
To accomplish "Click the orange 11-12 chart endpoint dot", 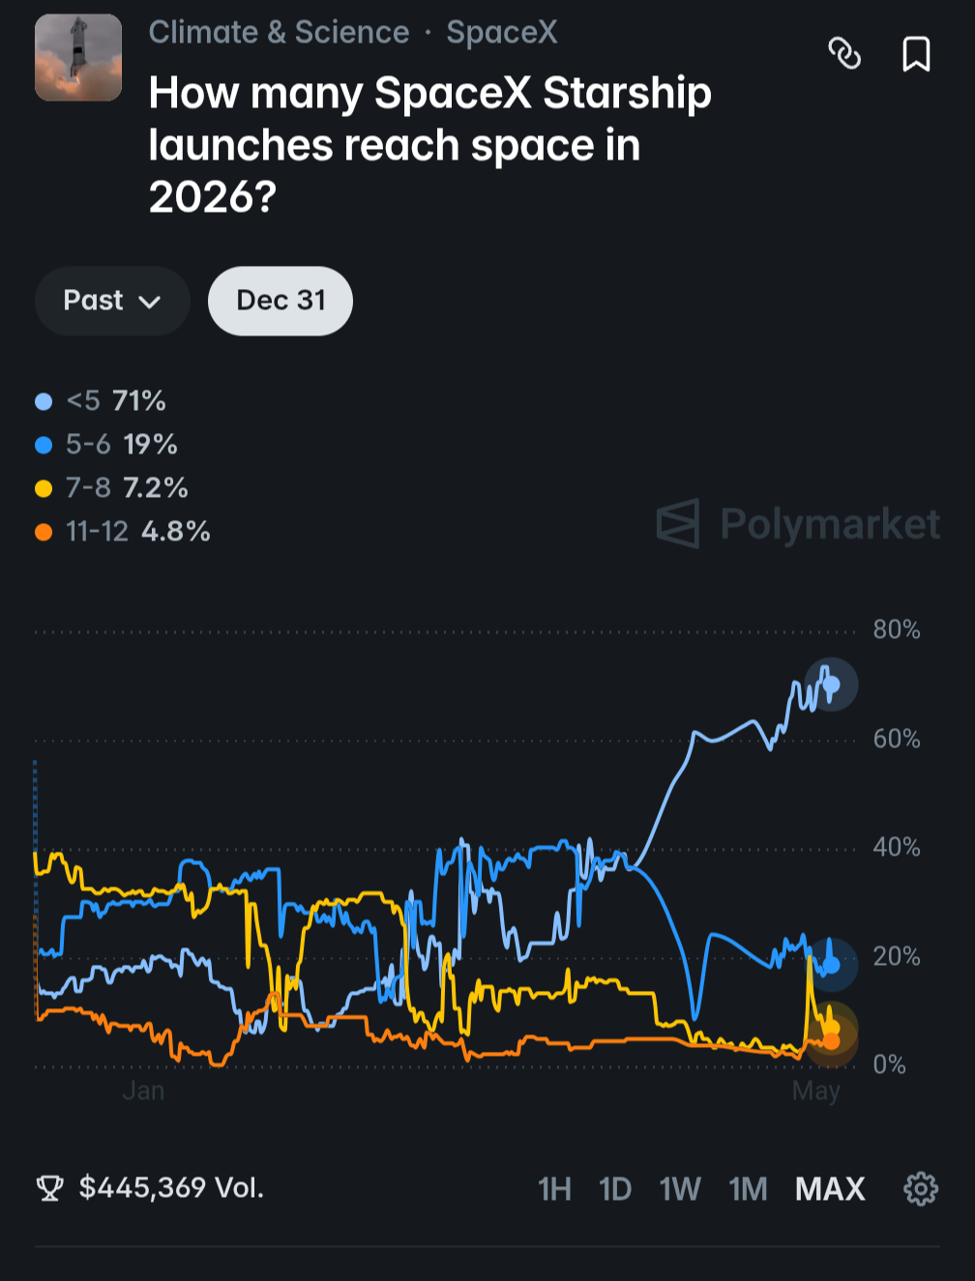I will [x=831, y=1040].
